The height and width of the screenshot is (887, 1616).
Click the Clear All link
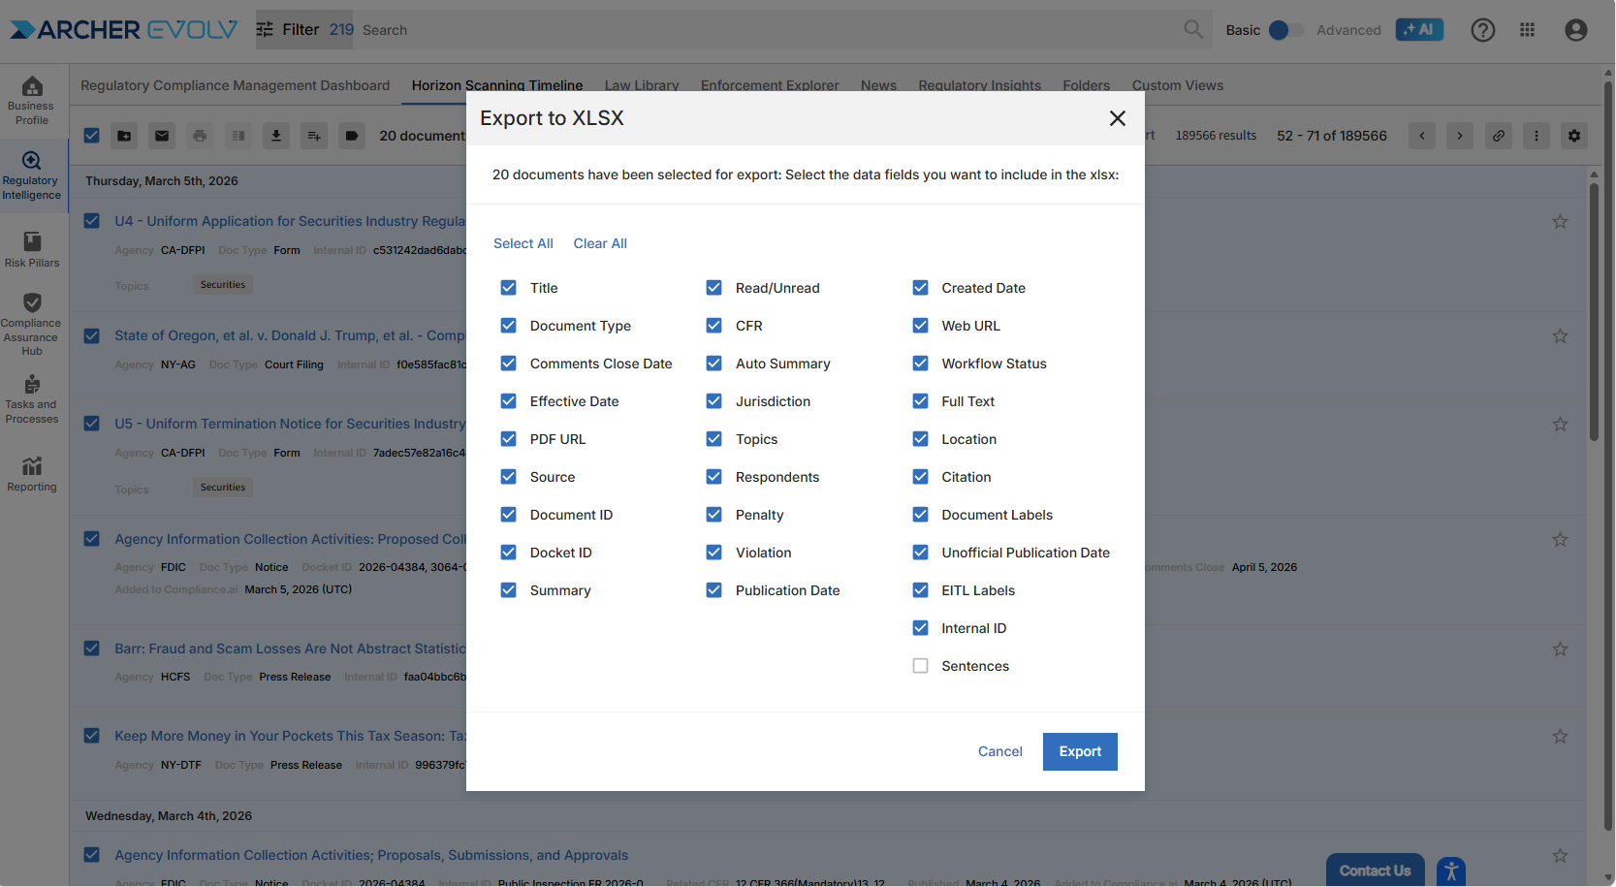(x=599, y=243)
